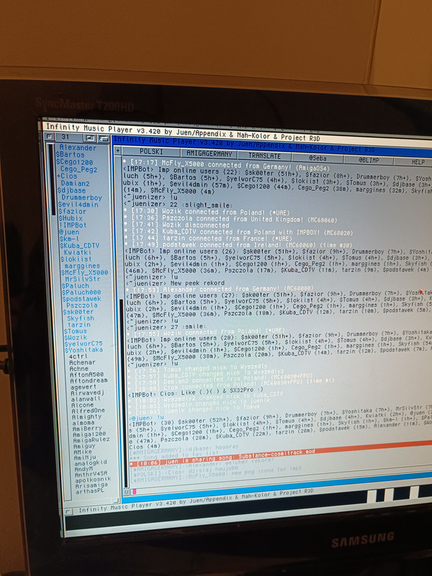Click the user list zoom gadget
The image size is (432, 576).
(90, 138)
